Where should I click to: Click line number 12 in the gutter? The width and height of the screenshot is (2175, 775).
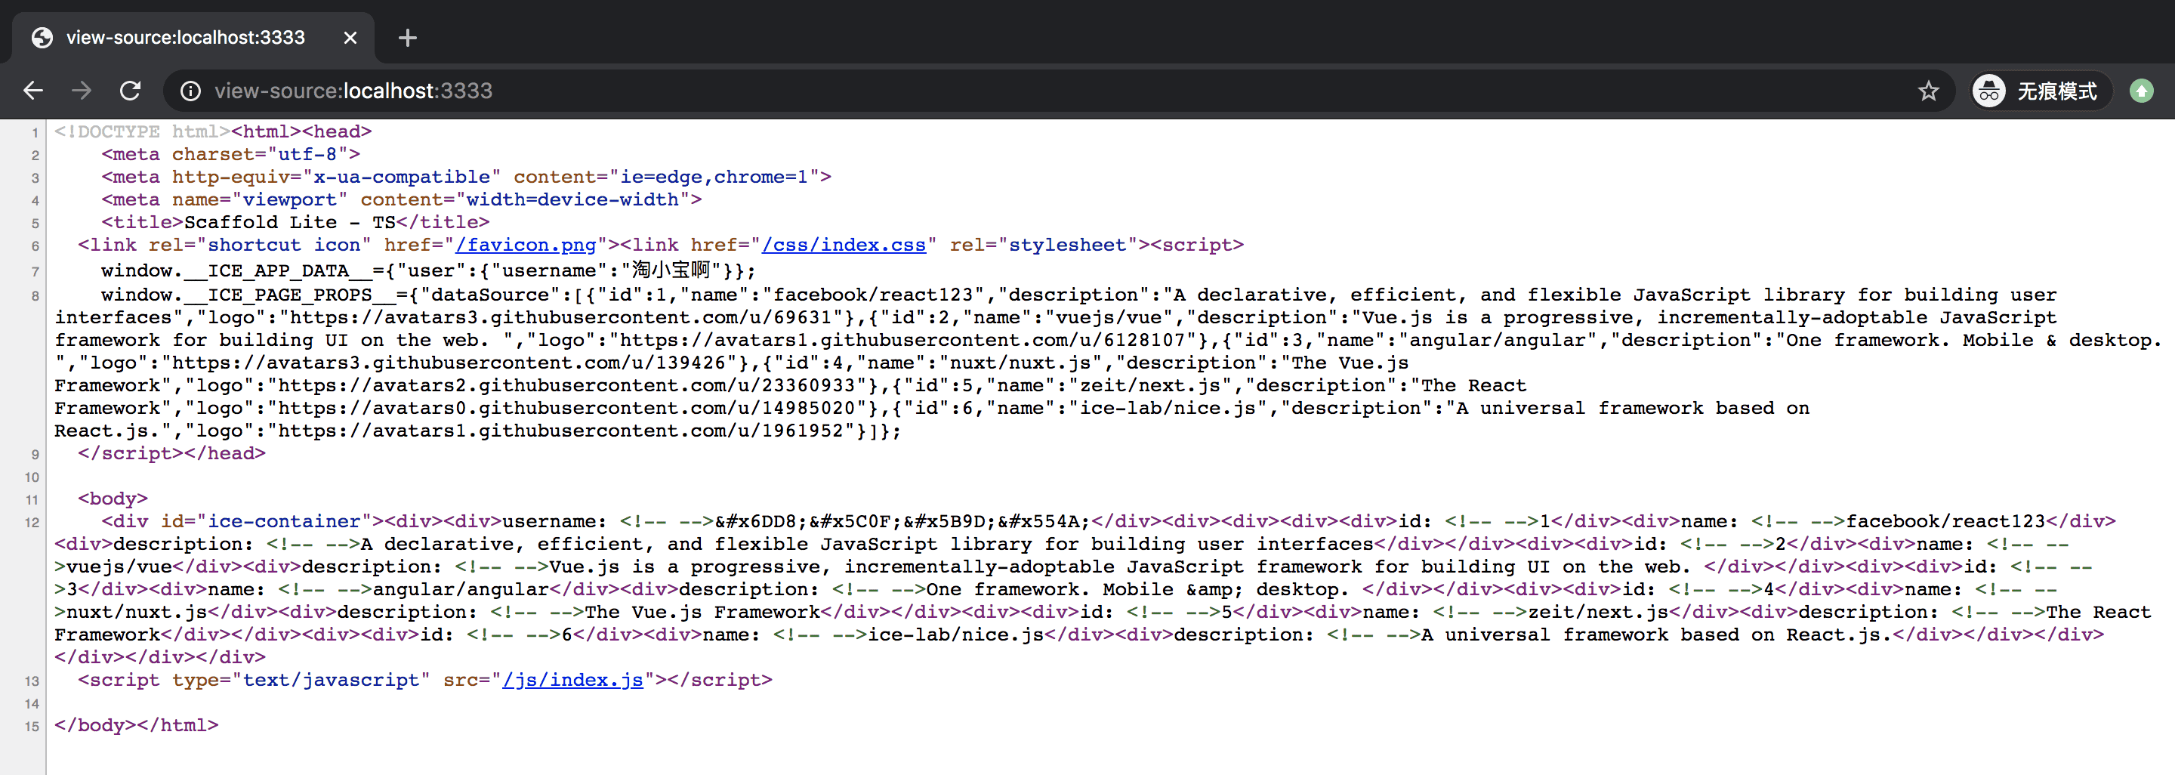32,523
